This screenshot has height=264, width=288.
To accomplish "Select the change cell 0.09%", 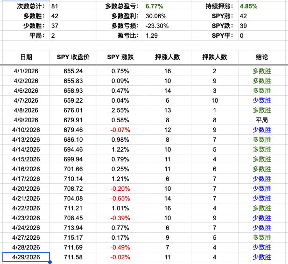I will click(x=120, y=81).
